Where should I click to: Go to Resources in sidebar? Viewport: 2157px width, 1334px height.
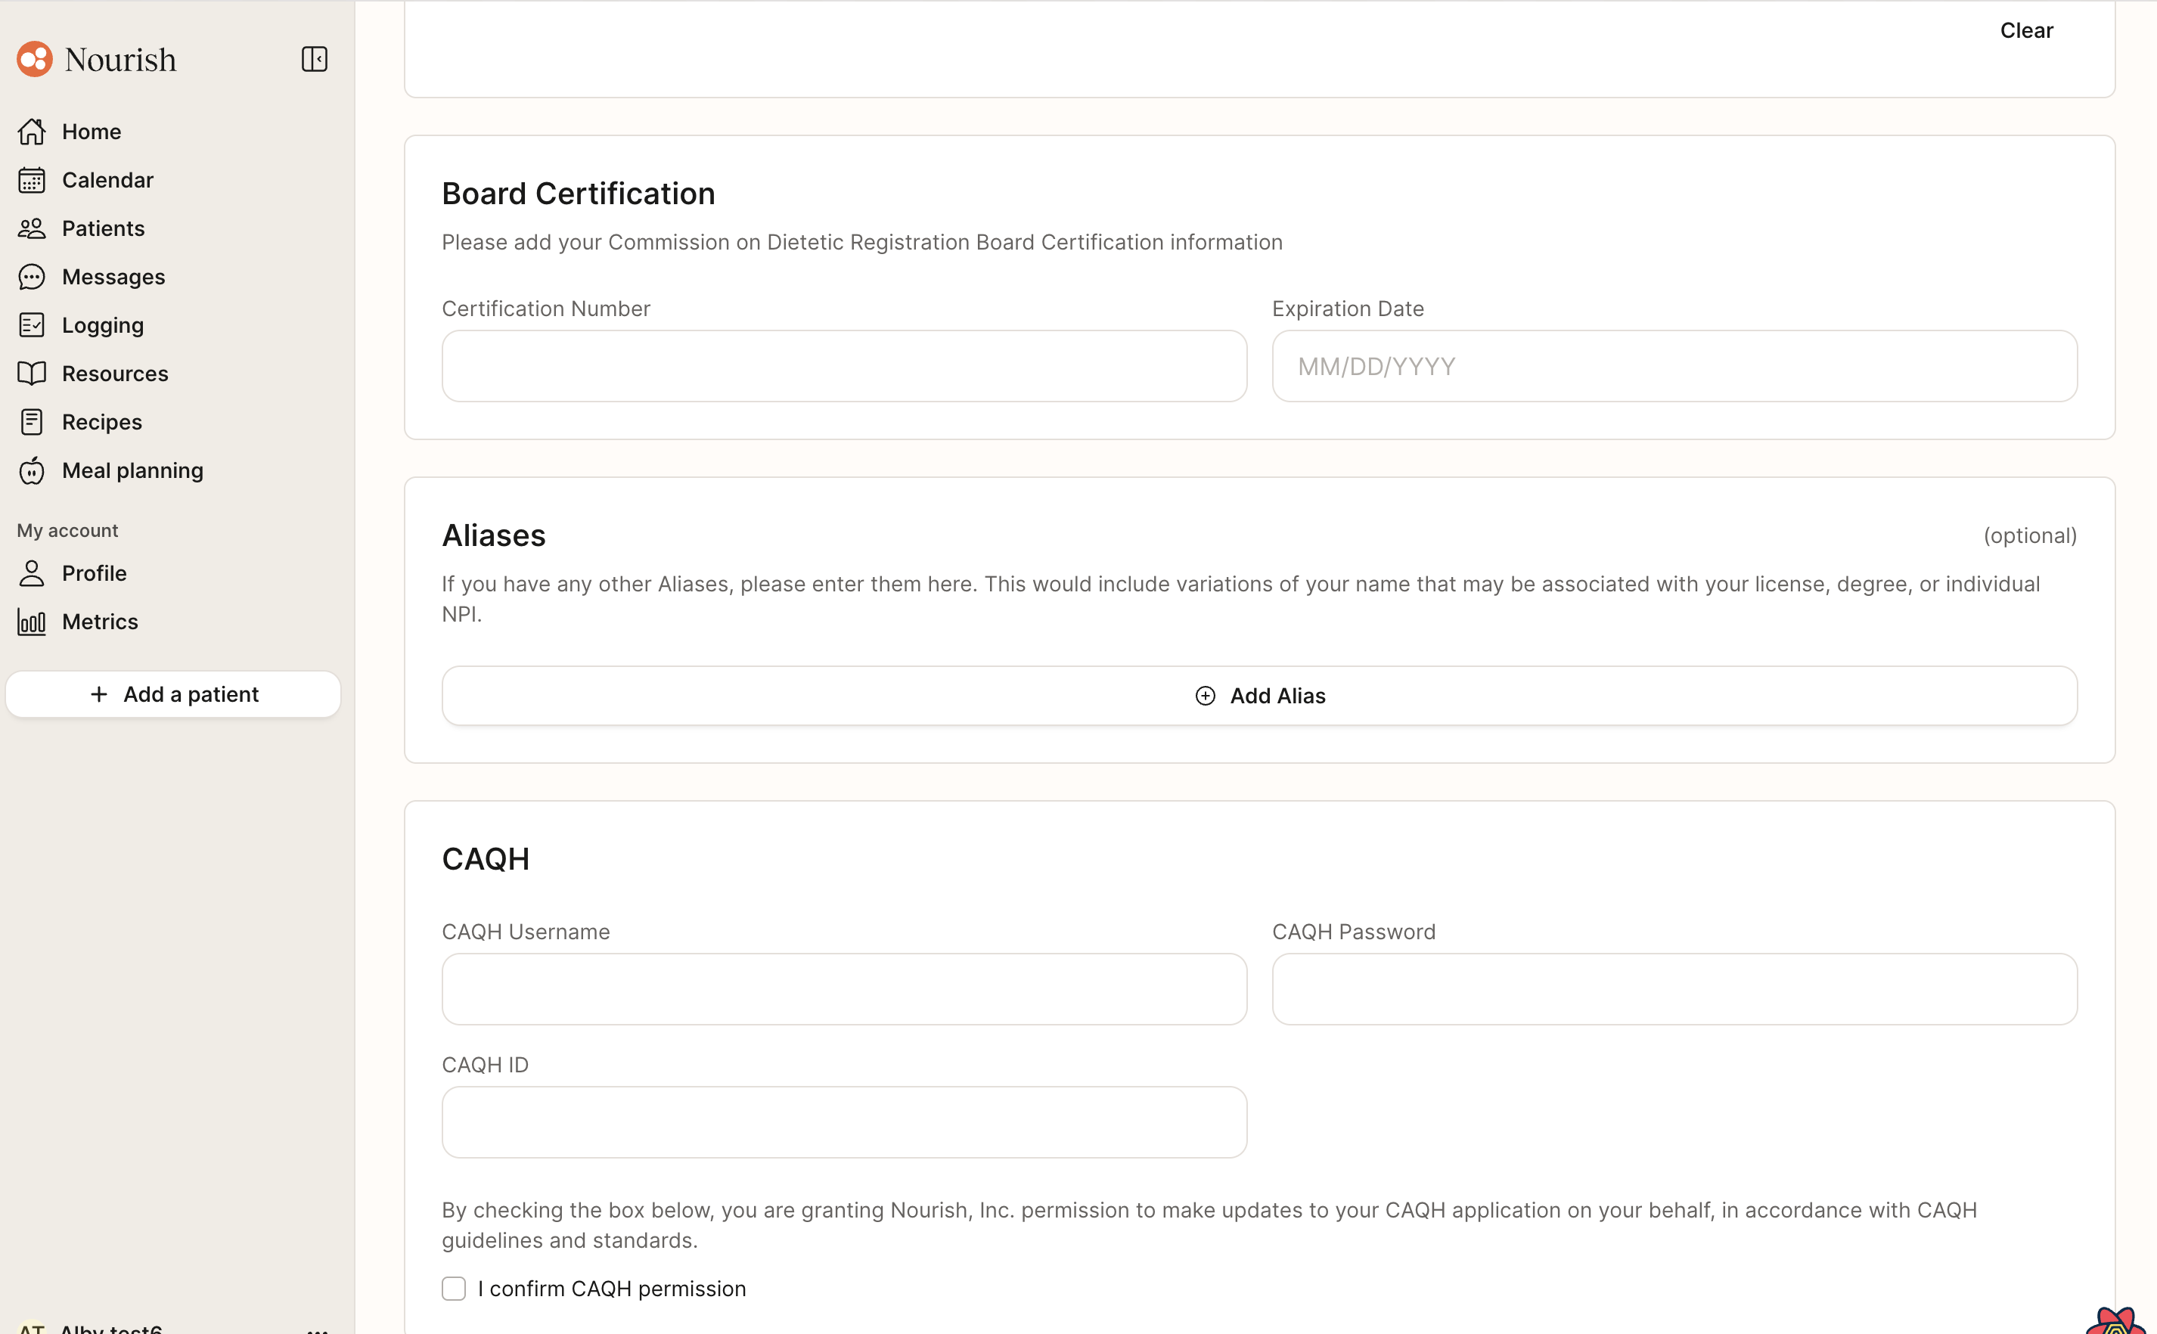click(x=115, y=374)
